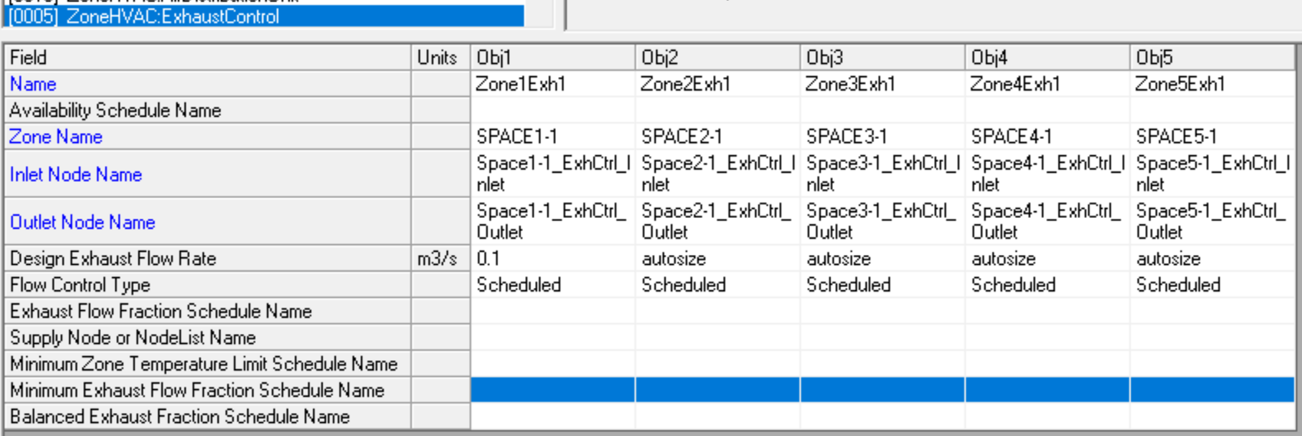
Task: Select Zone1Exh1 name cell
Action: click(552, 84)
